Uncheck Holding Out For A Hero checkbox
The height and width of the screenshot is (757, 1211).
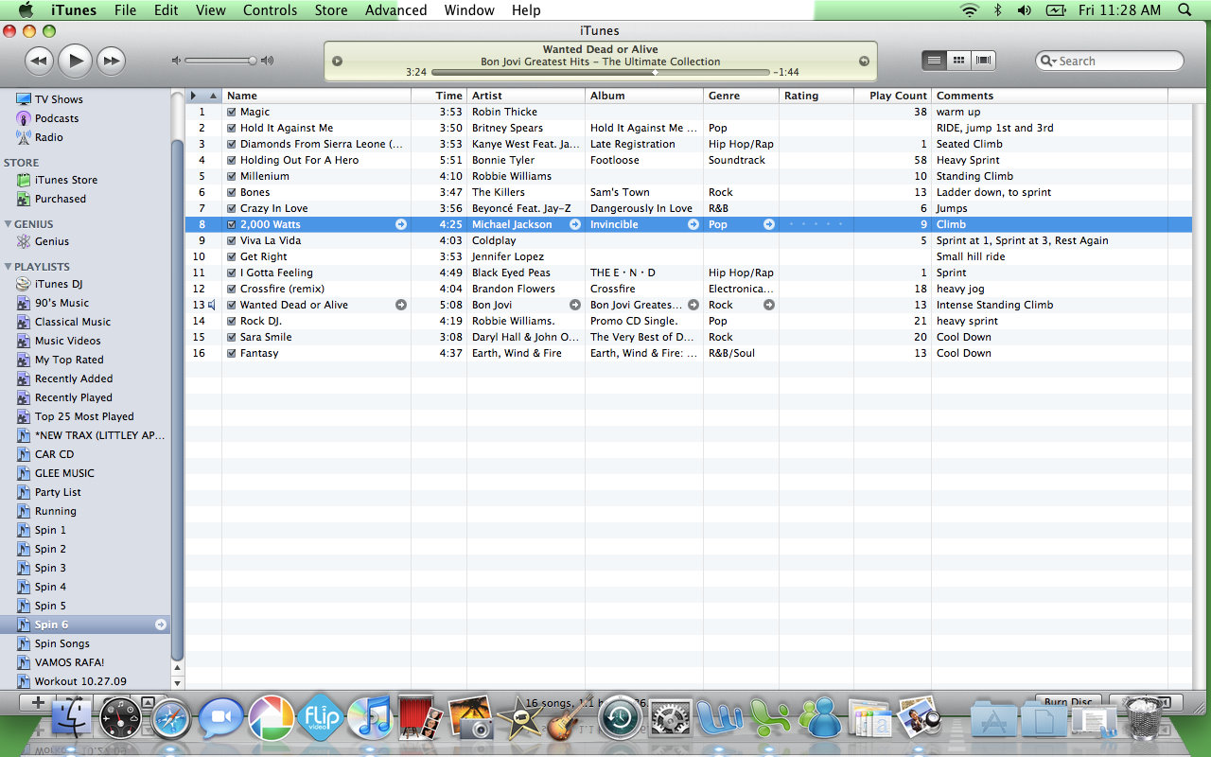coord(232,160)
